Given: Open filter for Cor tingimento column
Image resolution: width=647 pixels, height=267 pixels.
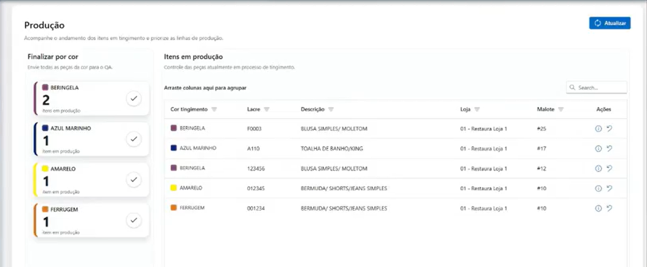Looking at the screenshot, I should pos(214,109).
